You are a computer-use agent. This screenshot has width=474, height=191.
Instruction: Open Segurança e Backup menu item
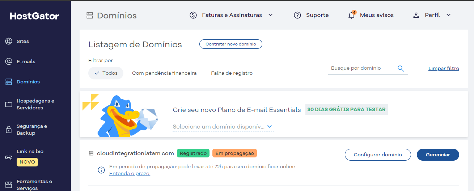(x=32, y=130)
